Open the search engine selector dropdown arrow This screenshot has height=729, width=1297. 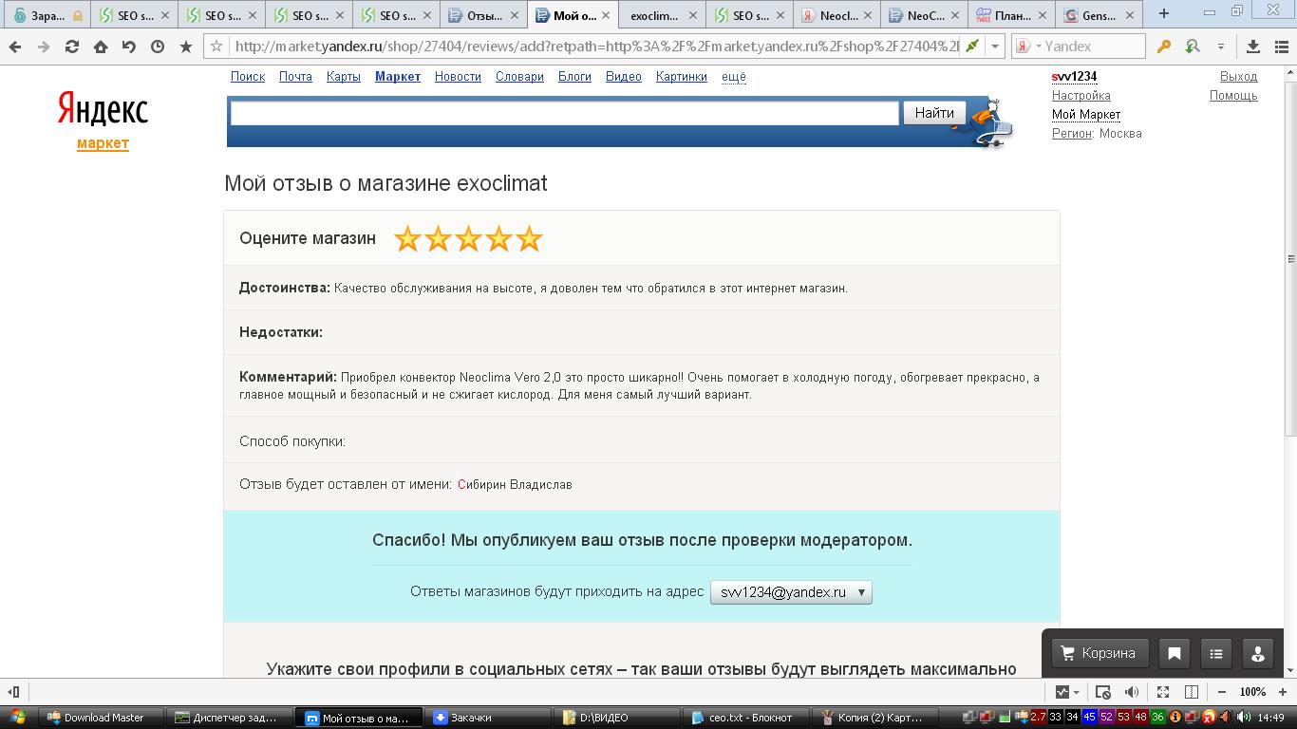click(x=1039, y=47)
